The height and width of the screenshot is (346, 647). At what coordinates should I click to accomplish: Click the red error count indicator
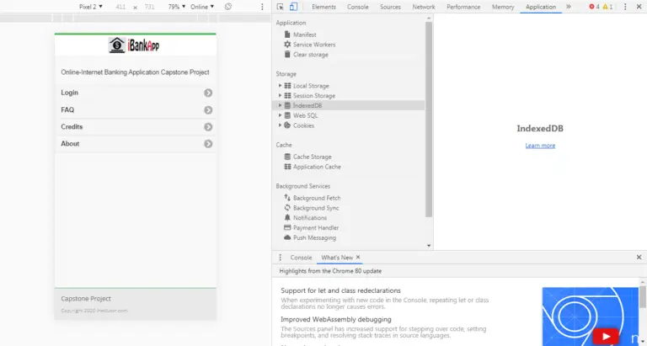tap(593, 7)
